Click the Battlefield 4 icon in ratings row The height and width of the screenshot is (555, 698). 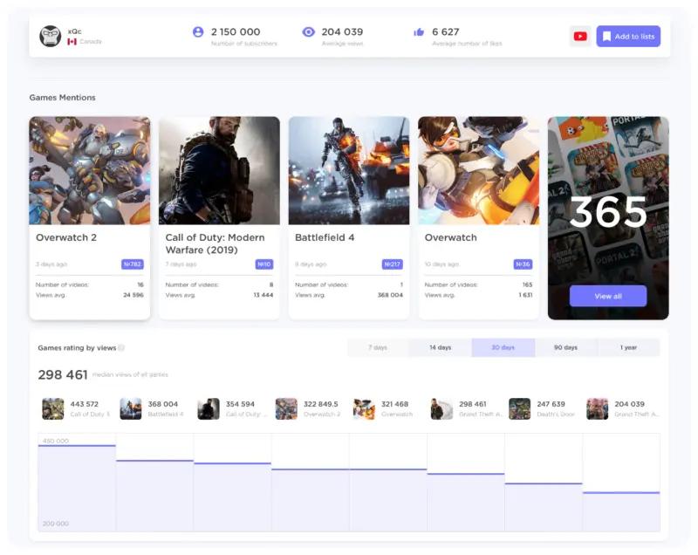click(131, 408)
